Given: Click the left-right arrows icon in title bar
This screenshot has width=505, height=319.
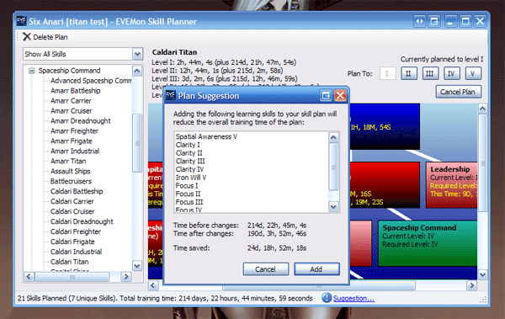Looking at the screenshot, I should point(419,22).
